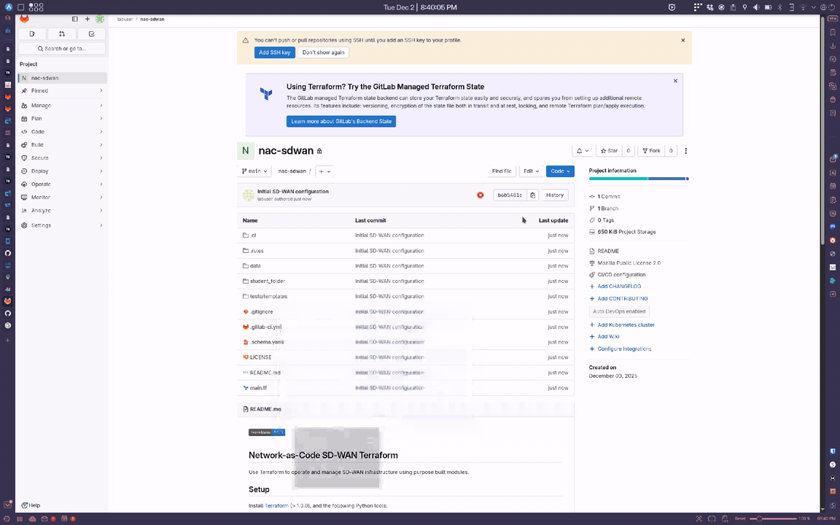Open the main.tf file
Viewport: 840px width, 525px height.
(x=258, y=388)
